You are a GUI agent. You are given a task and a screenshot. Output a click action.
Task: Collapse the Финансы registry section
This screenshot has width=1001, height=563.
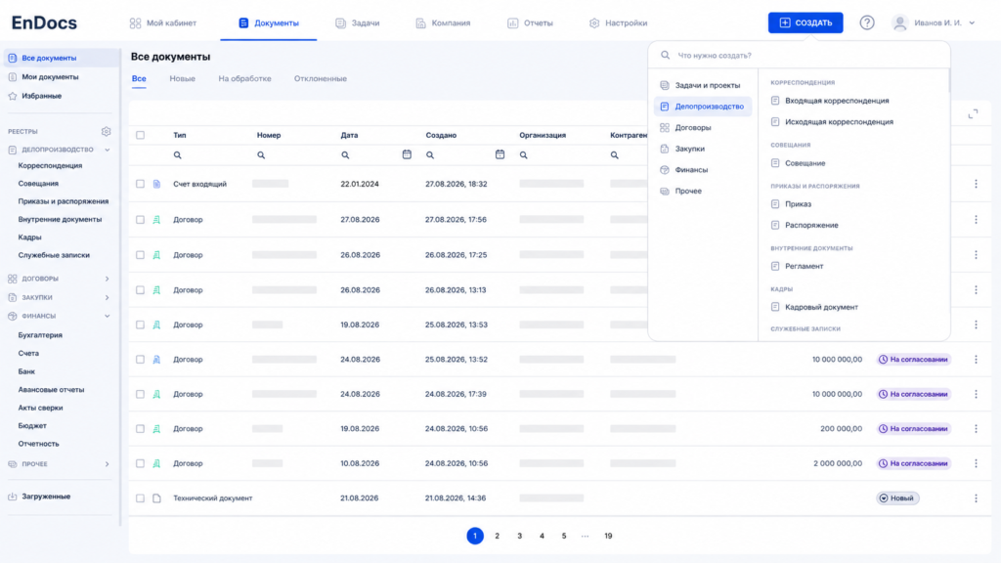[108, 316]
